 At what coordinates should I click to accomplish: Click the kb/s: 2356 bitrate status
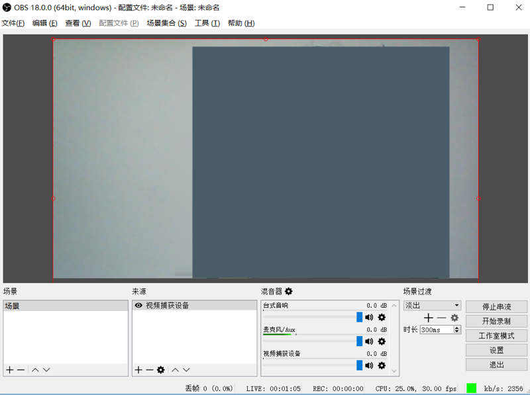point(503,388)
